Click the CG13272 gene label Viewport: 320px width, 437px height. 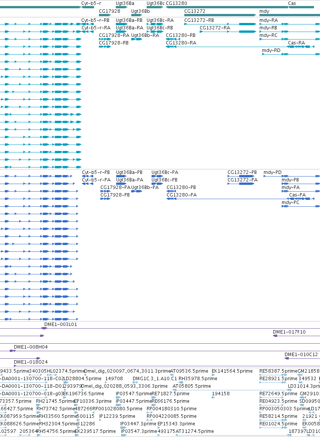tap(195, 11)
